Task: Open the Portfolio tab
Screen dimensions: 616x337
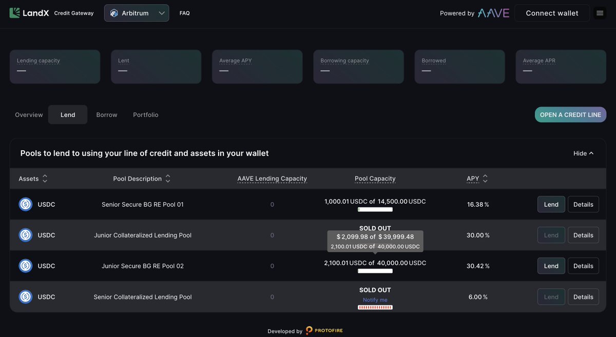Action: 145,114
